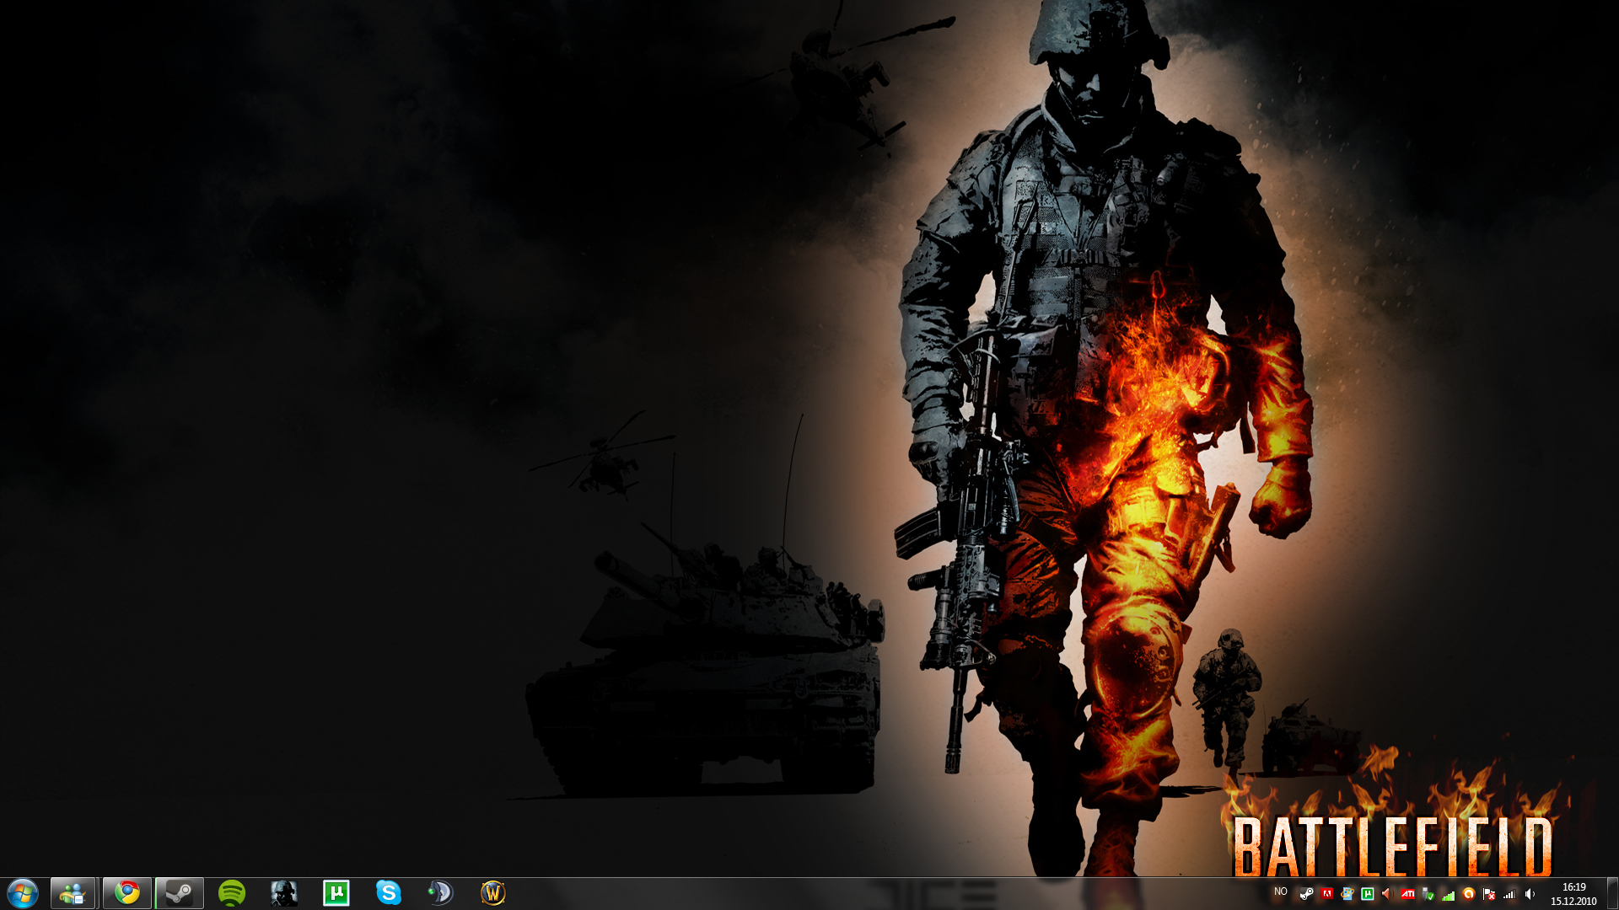The width and height of the screenshot is (1619, 910).
Task: Launch Skype from the taskbar
Action: point(389,893)
